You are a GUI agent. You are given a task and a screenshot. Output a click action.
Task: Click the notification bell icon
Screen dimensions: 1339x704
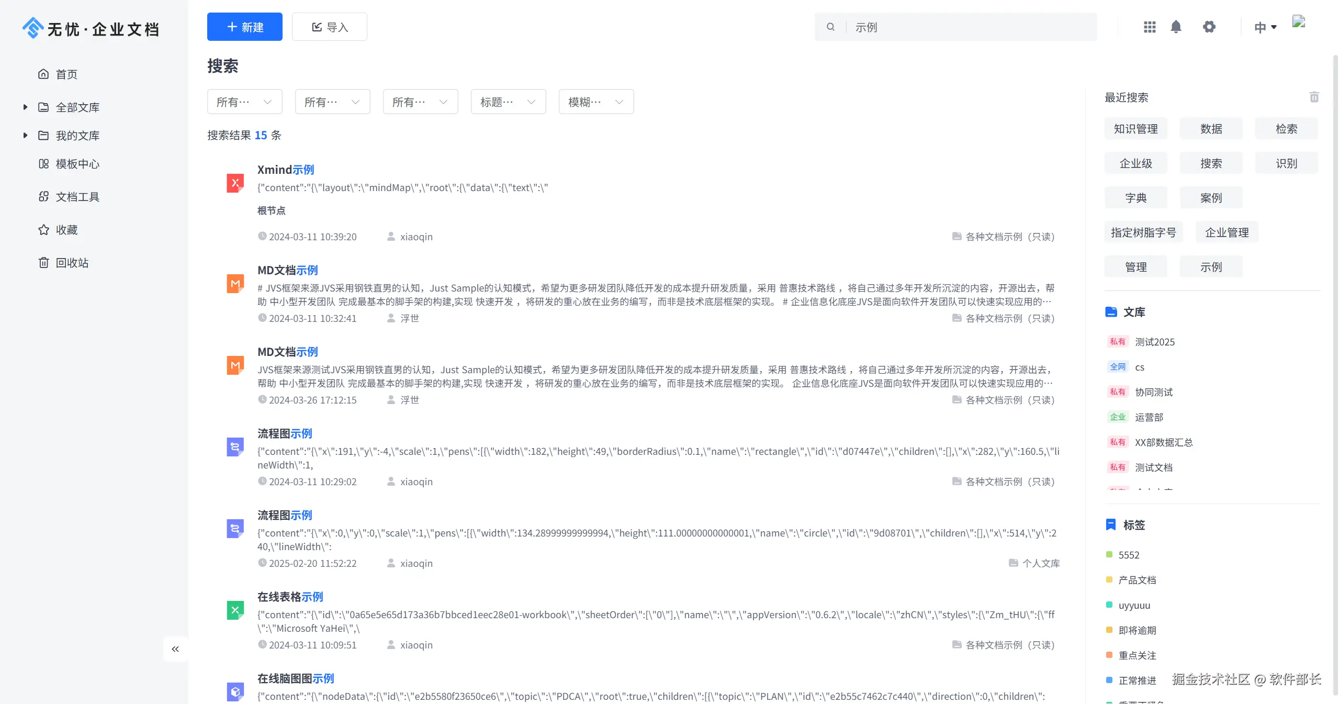coord(1175,27)
